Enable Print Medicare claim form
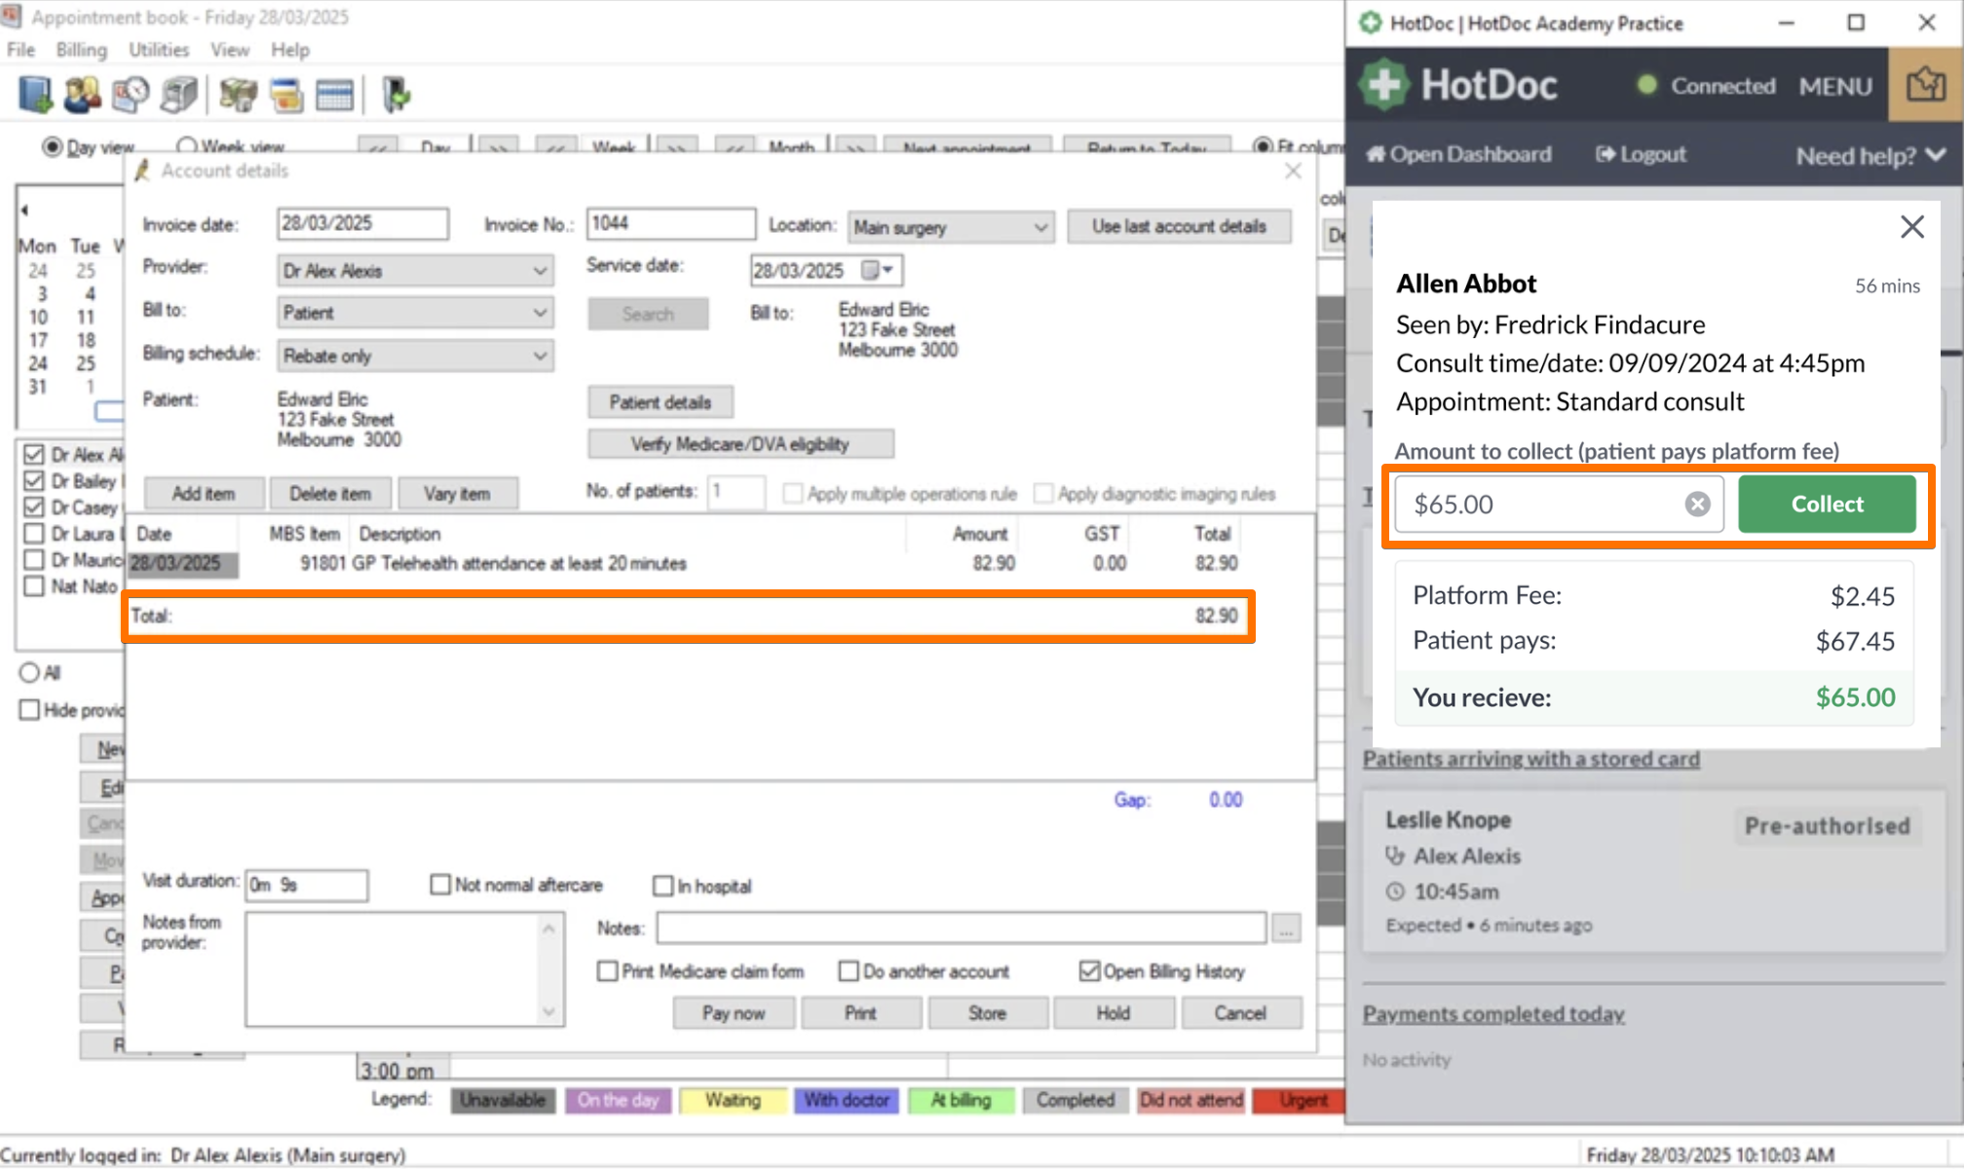Viewport: 1964px width, 1169px height. click(x=607, y=971)
